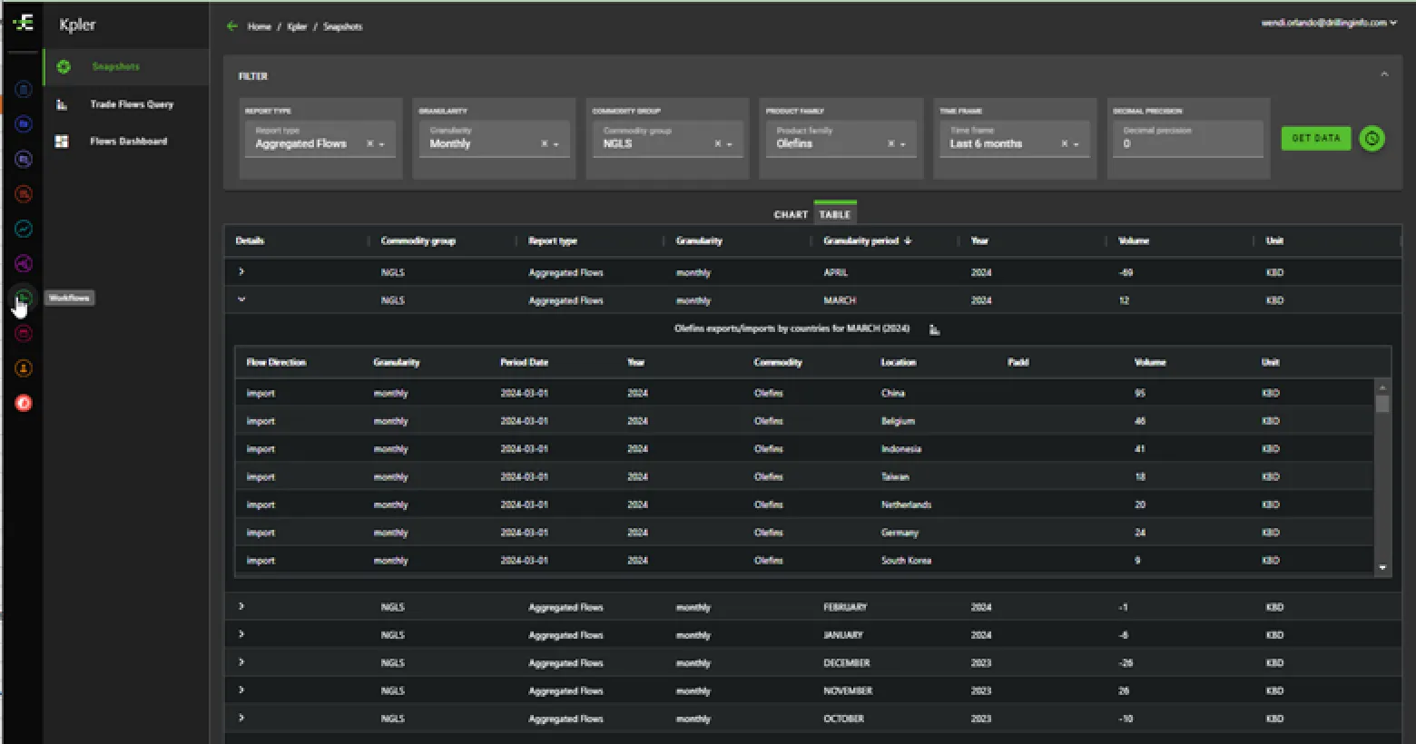Click the green back arrow near breadcrumb

(x=232, y=26)
